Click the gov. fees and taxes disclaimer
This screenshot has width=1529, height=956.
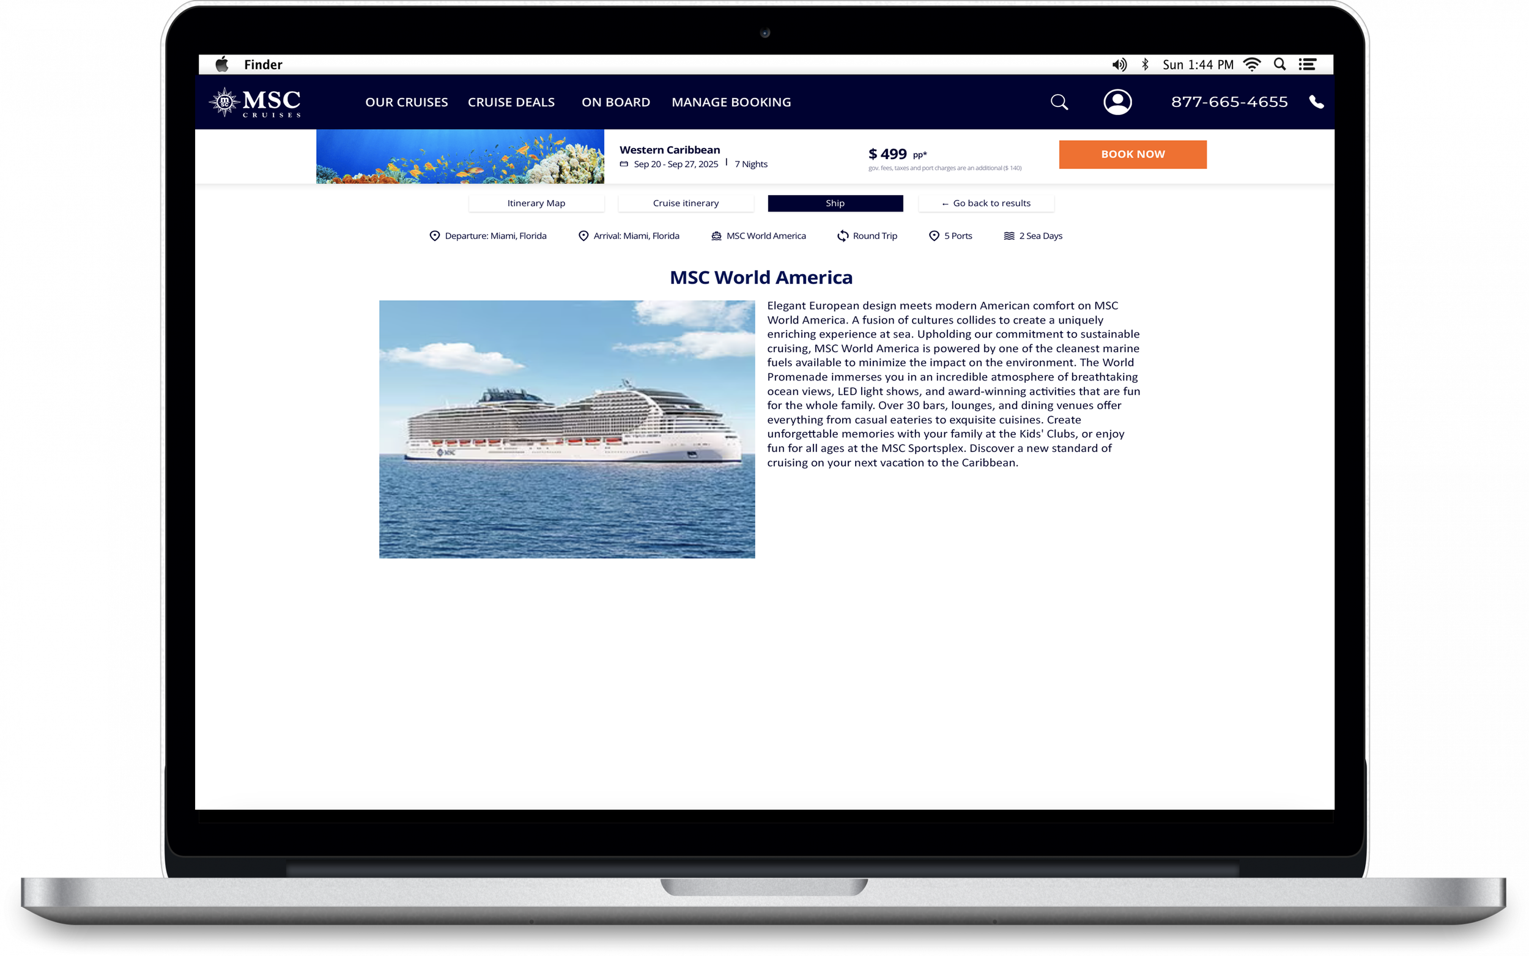(x=944, y=168)
